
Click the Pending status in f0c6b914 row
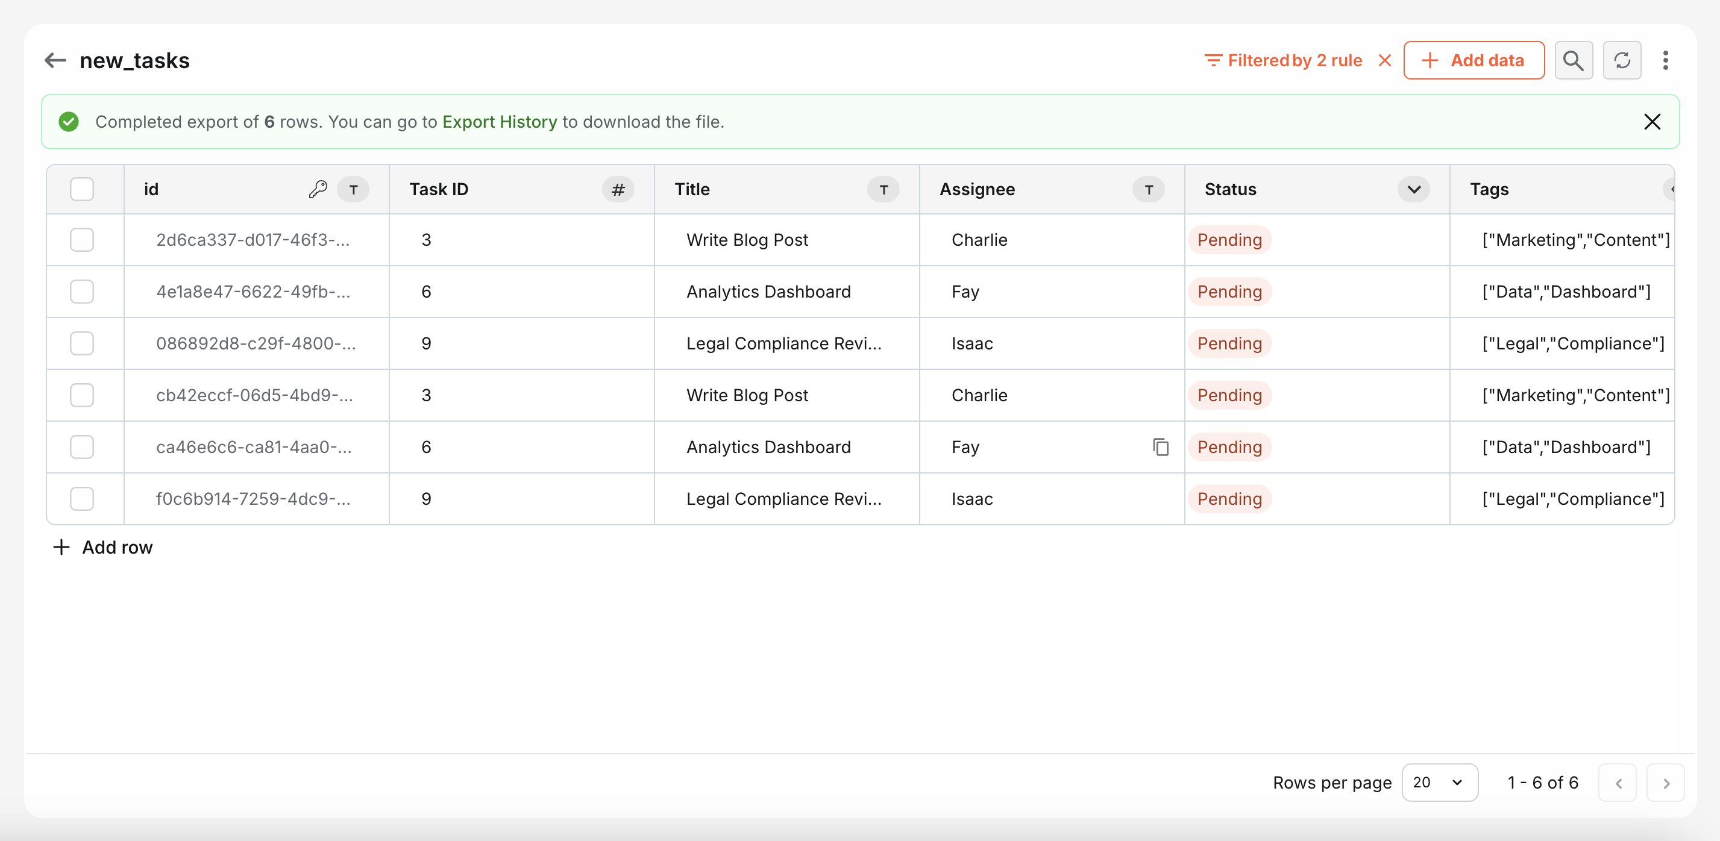click(x=1229, y=499)
